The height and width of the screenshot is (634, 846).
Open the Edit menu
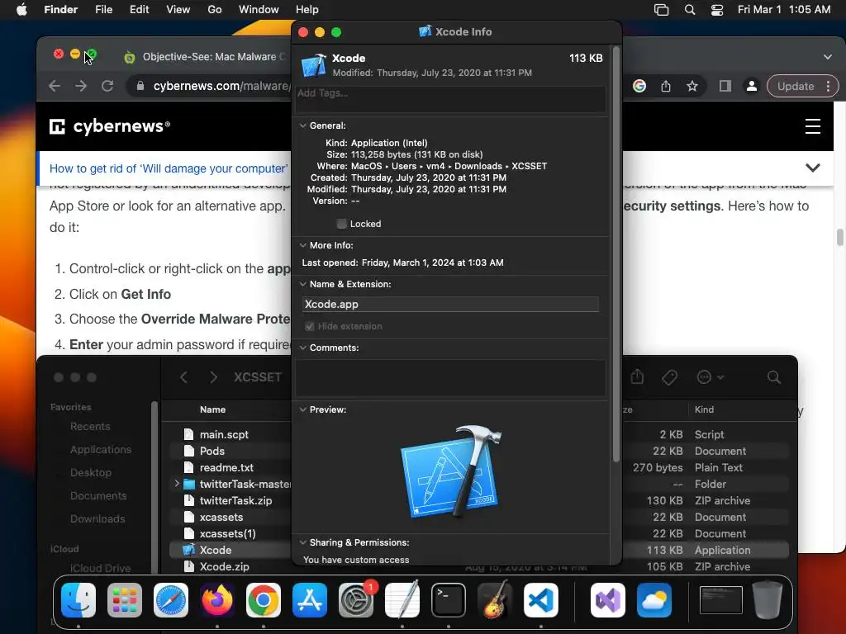coord(139,10)
